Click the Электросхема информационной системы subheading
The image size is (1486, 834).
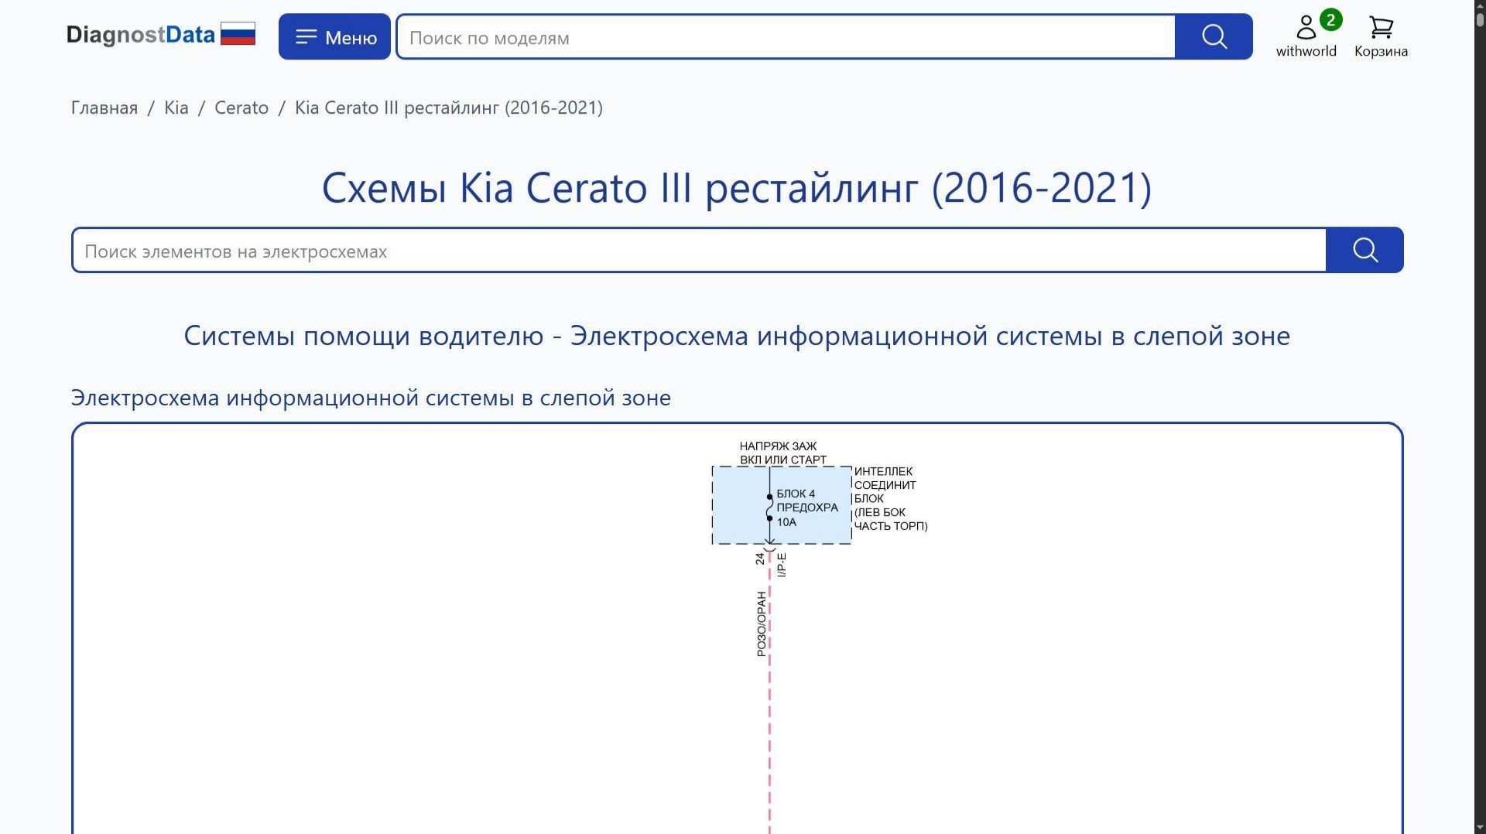[371, 398]
